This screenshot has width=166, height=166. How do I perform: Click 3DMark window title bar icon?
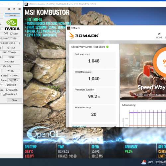(69, 28)
